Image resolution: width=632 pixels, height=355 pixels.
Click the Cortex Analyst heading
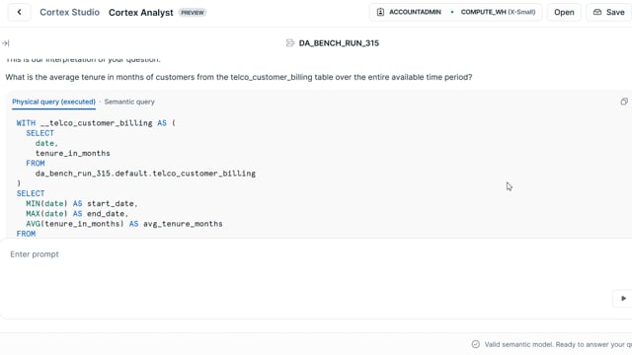[140, 13]
